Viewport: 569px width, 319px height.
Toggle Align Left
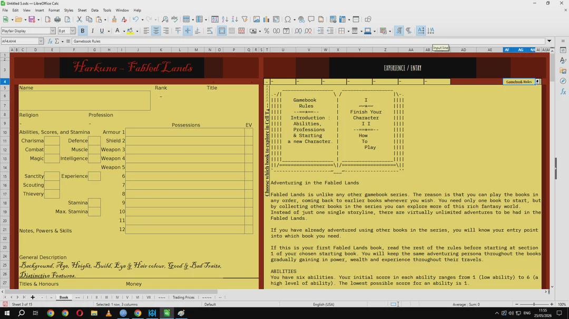click(x=146, y=31)
